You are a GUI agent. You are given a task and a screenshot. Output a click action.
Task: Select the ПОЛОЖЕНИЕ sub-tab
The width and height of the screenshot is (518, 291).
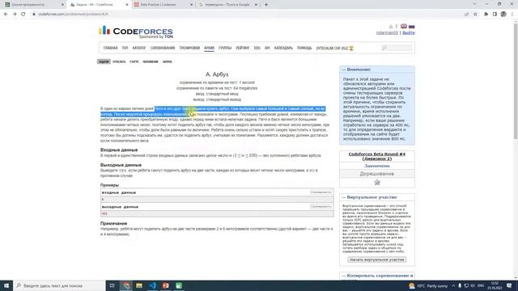pos(151,61)
